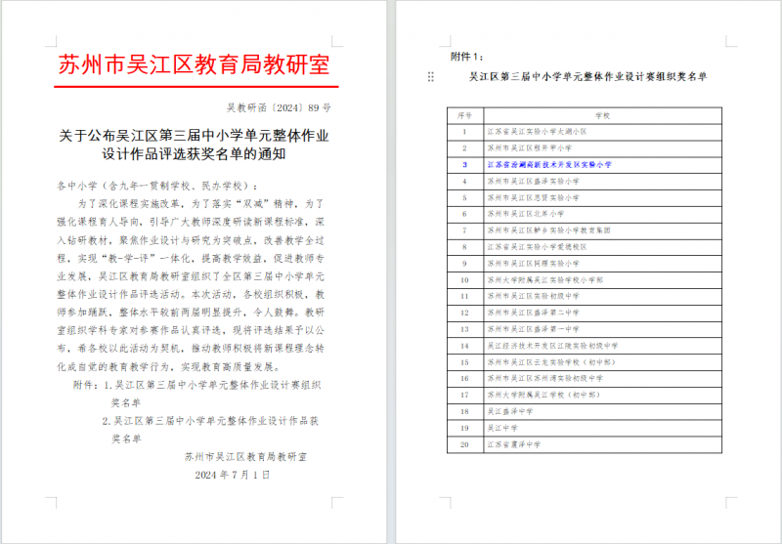782x544 pixels.
Task: Click the line starting 室组织学科专家
Action: click(x=191, y=330)
